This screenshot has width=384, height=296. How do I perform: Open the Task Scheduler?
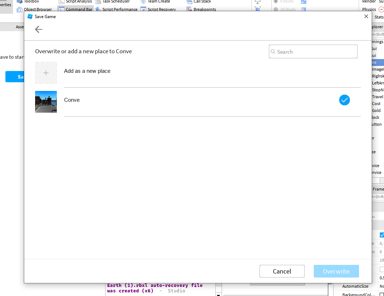click(x=115, y=2)
